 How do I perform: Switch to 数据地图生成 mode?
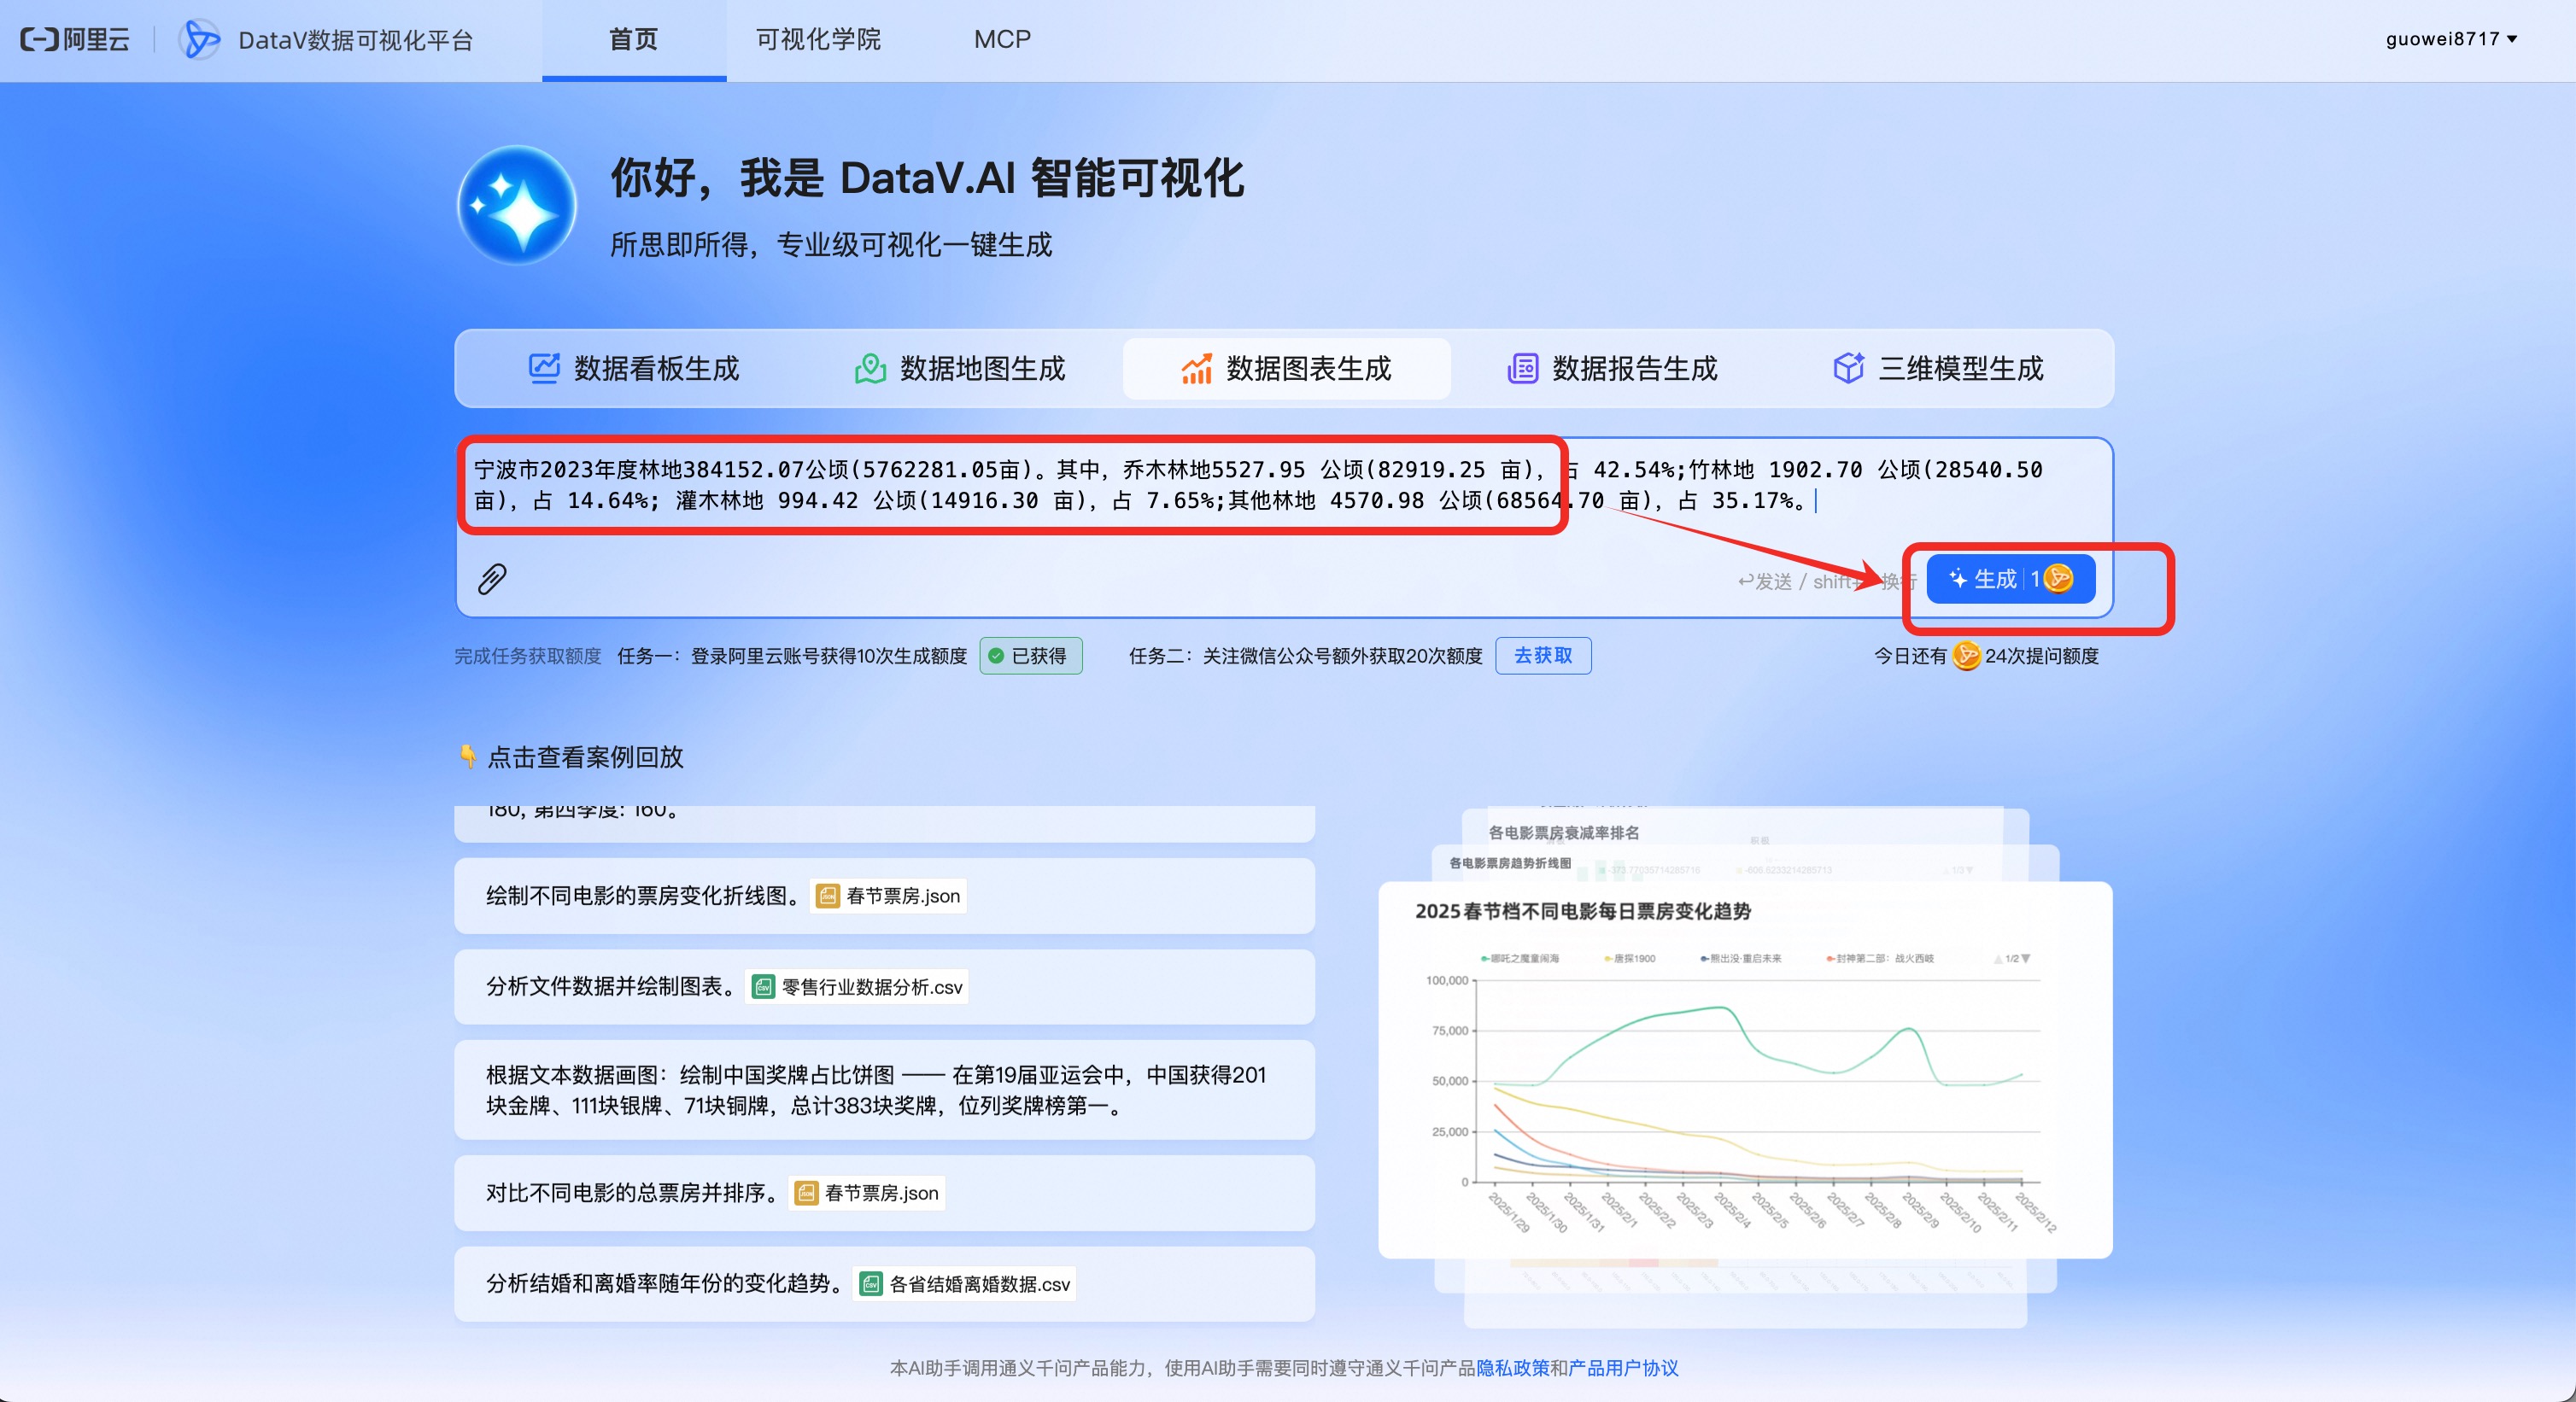point(960,368)
